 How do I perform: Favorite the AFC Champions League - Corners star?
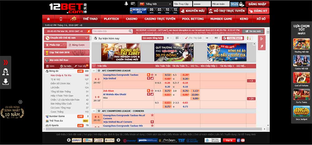[x=99, y=111]
